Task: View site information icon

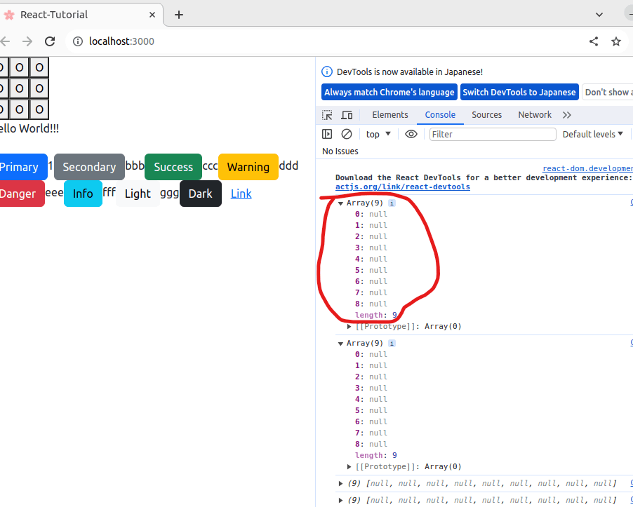Action: (x=78, y=41)
